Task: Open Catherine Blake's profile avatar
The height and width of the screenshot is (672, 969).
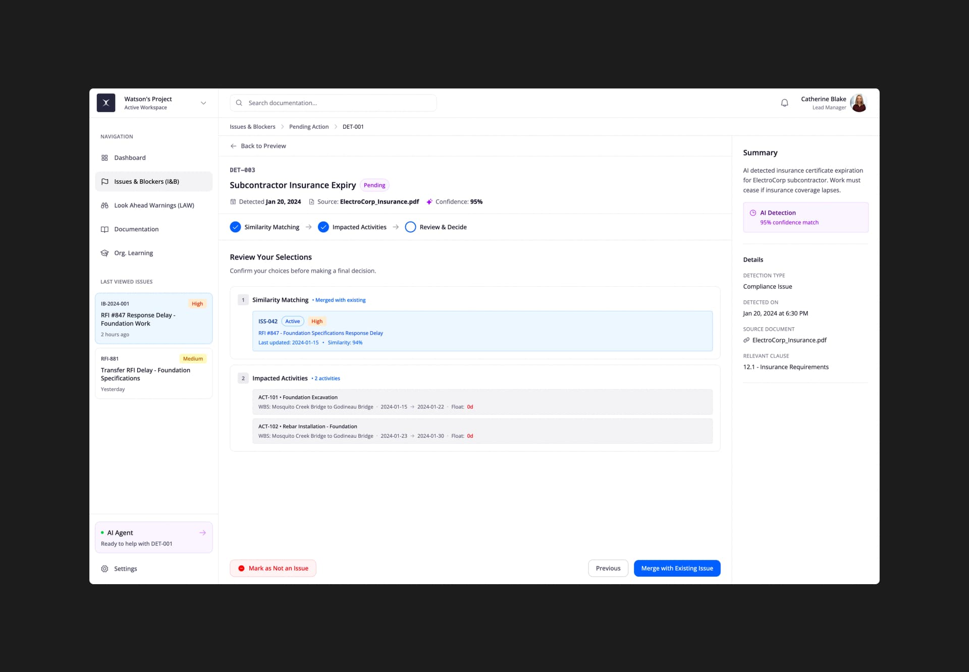Action: (x=858, y=102)
